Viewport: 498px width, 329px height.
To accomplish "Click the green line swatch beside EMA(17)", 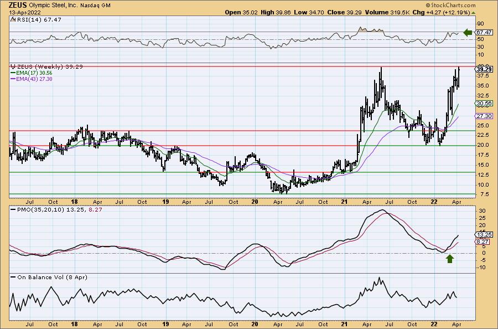I will 13,73.
